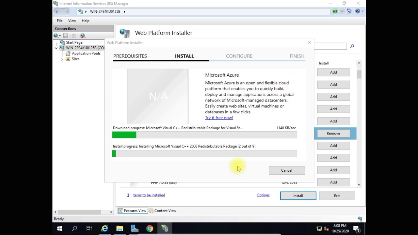
Task: Click the green Refresh Page icon in the address bar
Action: point(335,11)
